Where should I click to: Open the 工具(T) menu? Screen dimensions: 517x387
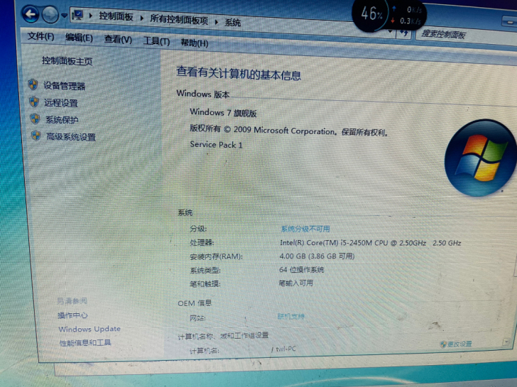tap(157, 41)
